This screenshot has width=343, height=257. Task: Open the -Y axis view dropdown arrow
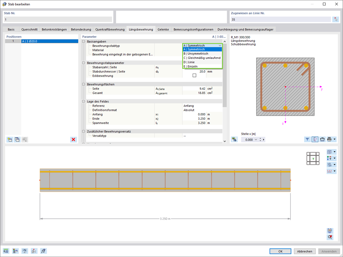tap(335, 158)
